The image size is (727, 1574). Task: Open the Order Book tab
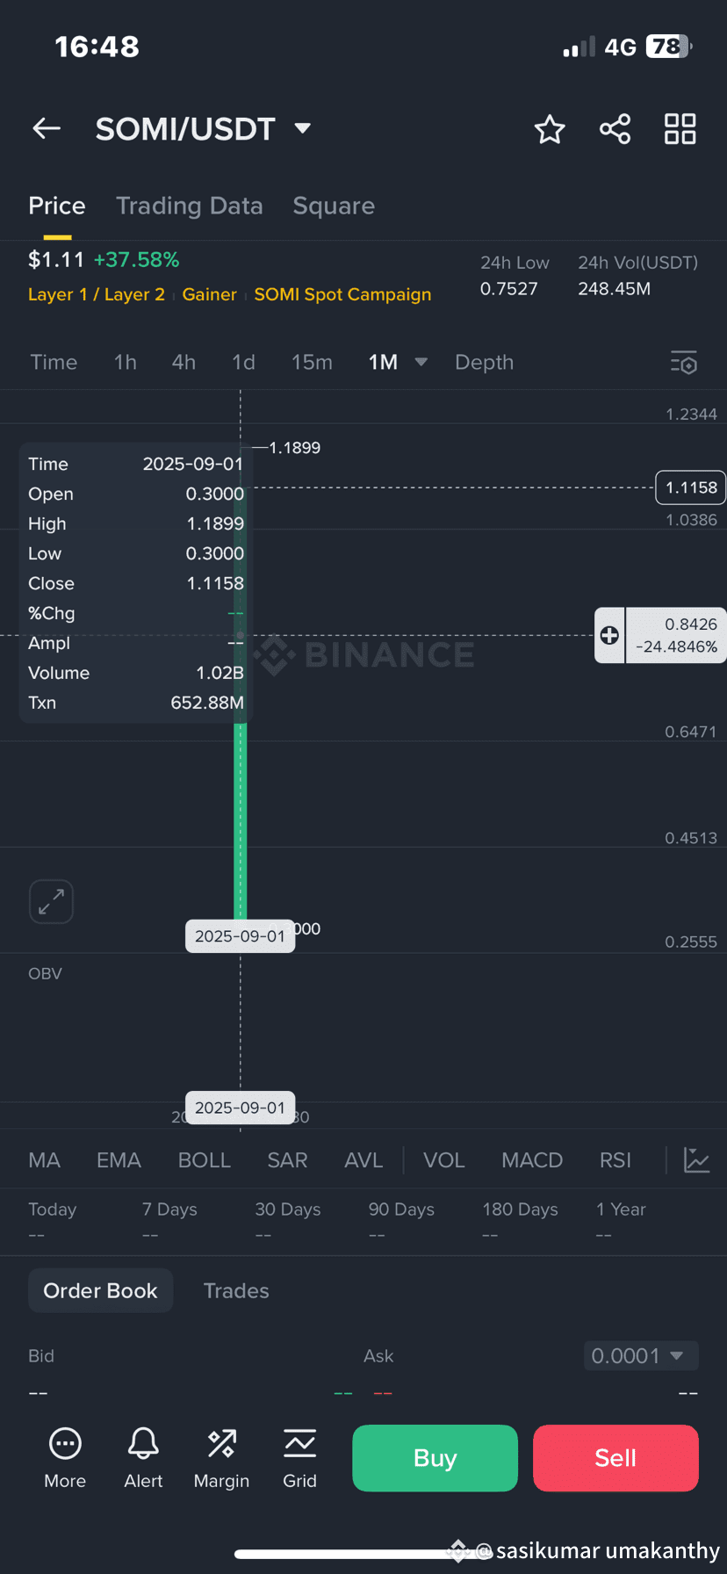pos(100,1290)
